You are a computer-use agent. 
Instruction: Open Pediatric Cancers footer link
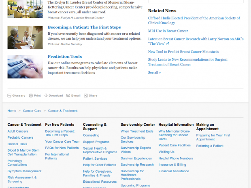click(20, 137)
